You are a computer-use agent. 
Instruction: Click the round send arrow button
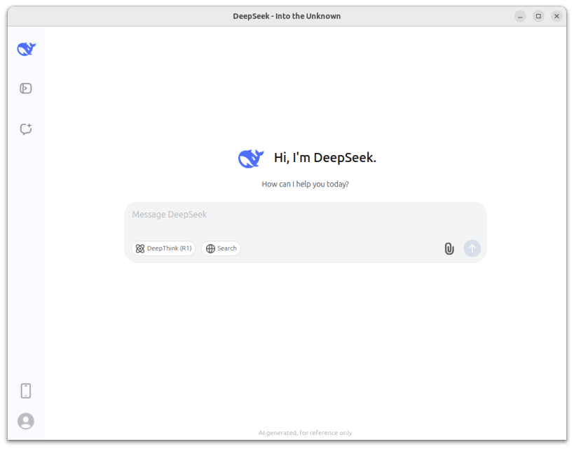(472, 248)
